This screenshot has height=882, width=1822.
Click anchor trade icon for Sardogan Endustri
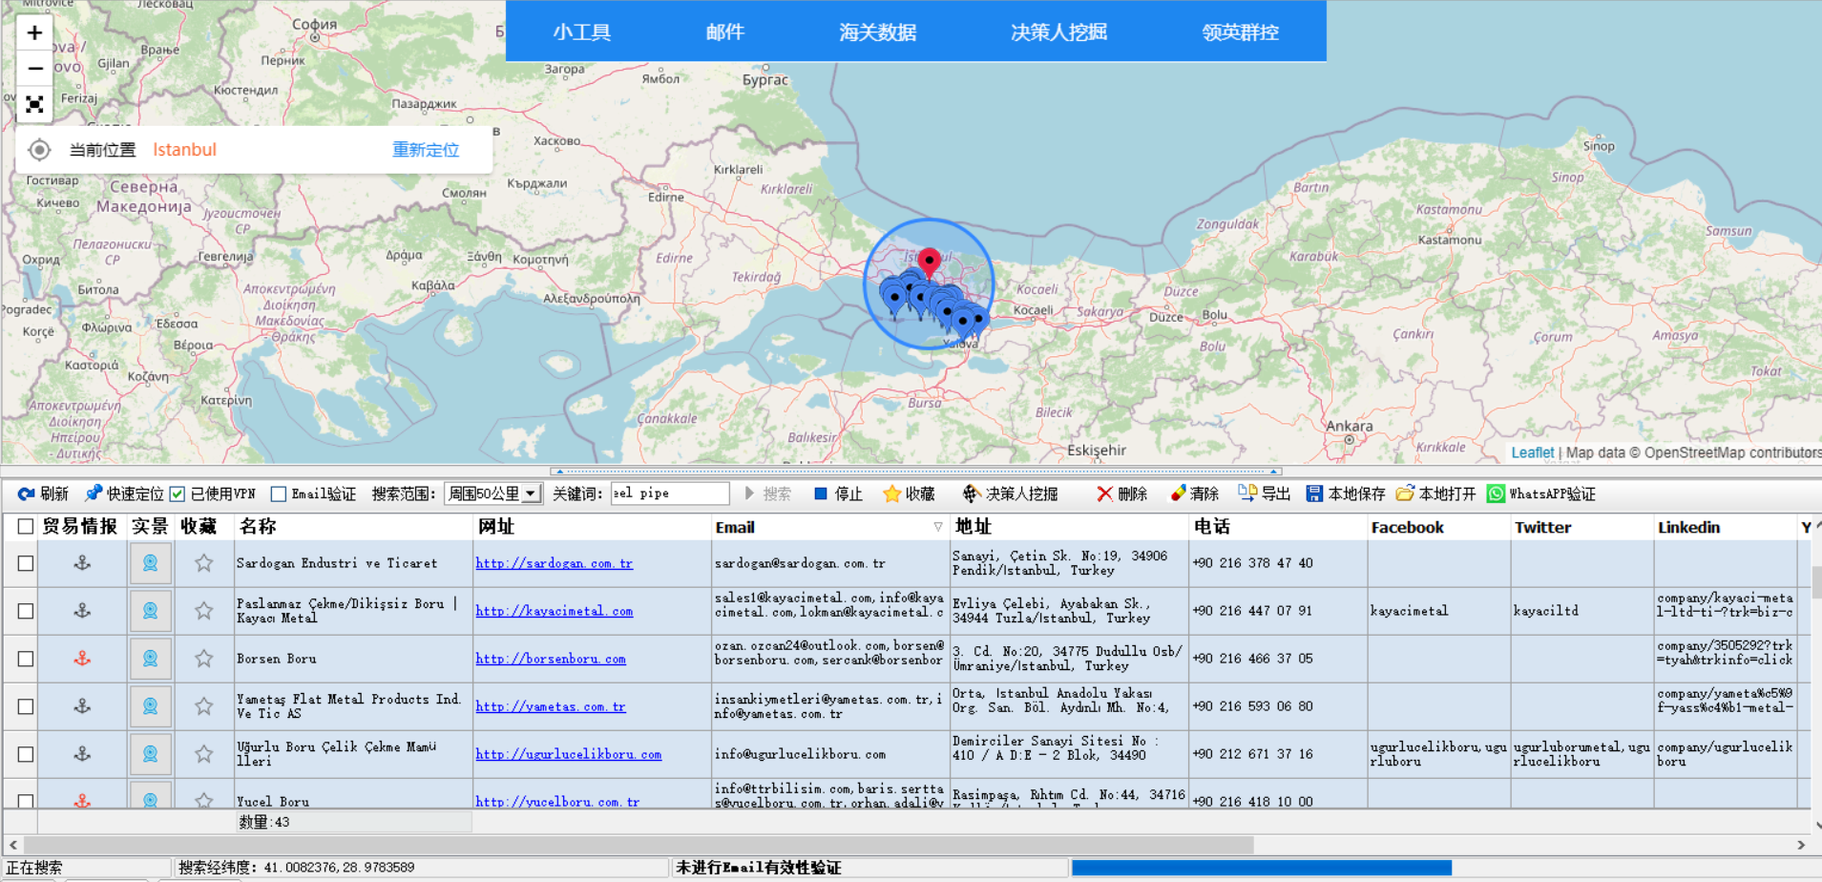click(x=83, y=563)
